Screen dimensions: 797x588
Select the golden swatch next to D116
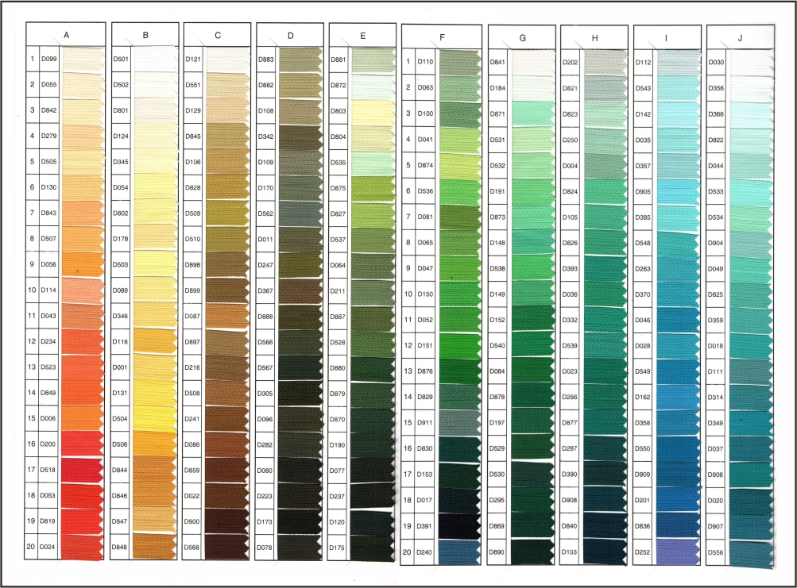pos(154,342)
